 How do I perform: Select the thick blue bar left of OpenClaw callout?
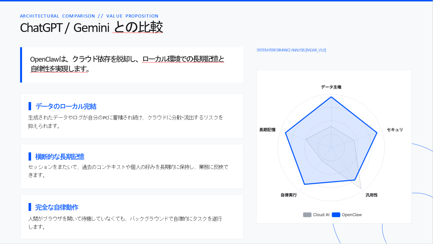[x=21, y=65]
